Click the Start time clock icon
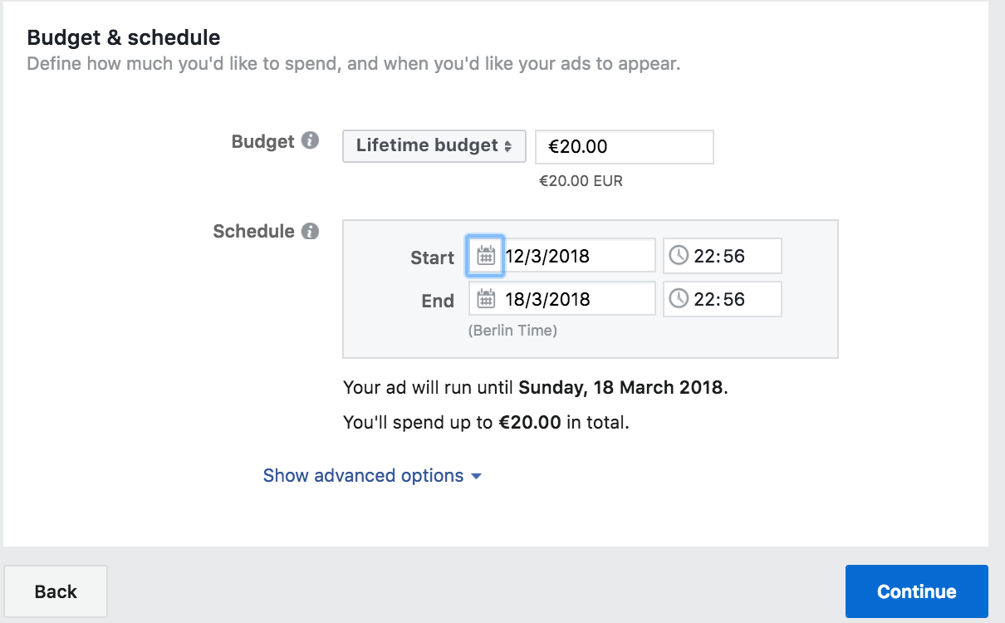The width and height of the screenshot is (1005, 623). click(x=679, y=256)
